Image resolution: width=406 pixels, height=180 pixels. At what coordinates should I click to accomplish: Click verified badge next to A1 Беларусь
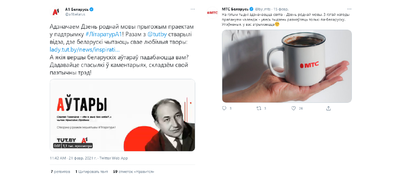click(91, 9)
